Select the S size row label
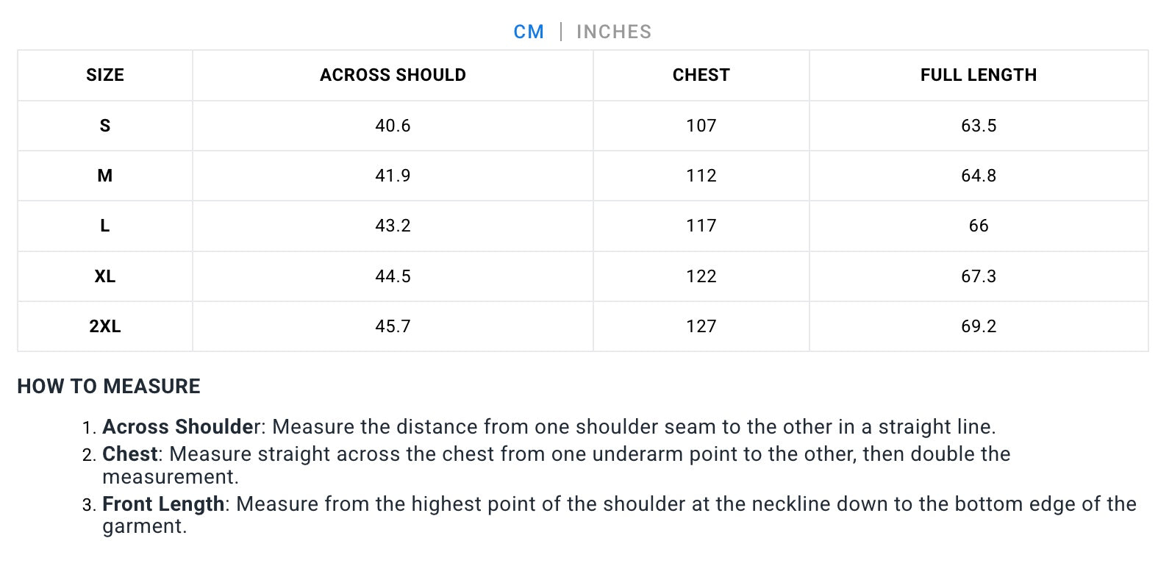The width and height of the screenshot is (1158, 563). point(105,126)
